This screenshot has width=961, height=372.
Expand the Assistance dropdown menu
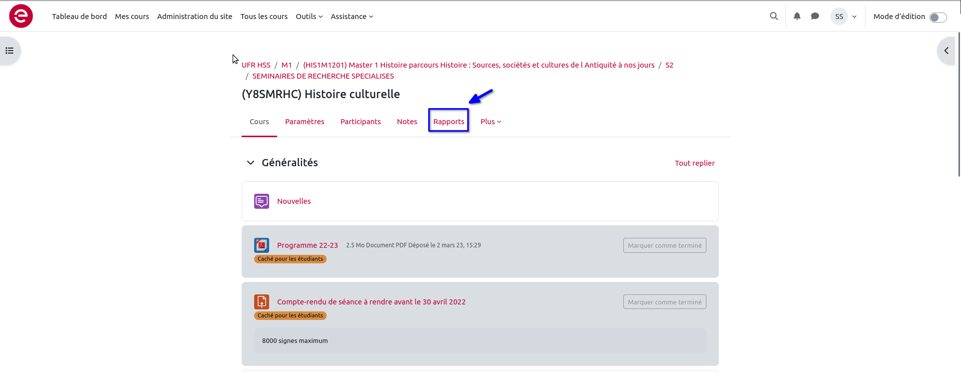pos(352,17)
